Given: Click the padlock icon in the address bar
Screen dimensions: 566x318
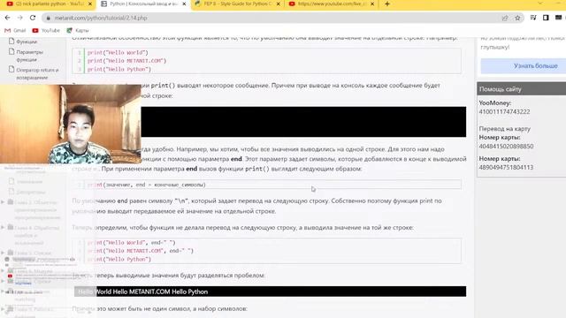Looking at the screenshot, I should coord(49,18).
